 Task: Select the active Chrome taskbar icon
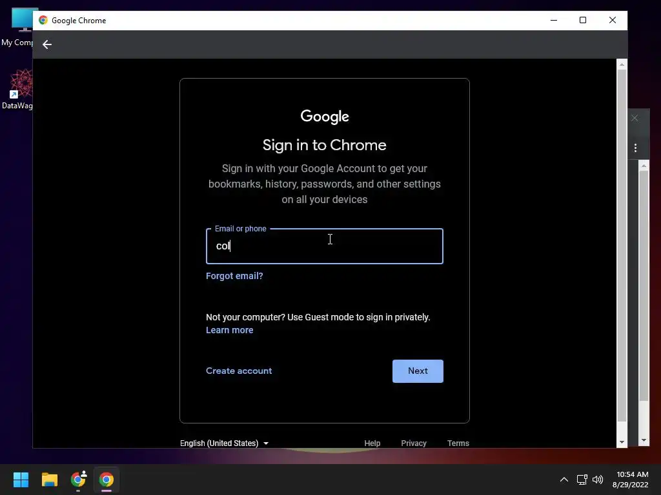pos(107,480)
